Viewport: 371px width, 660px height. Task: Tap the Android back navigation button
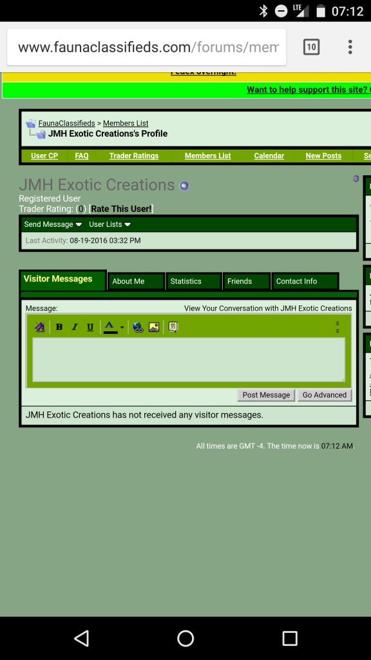click(82, 638)
